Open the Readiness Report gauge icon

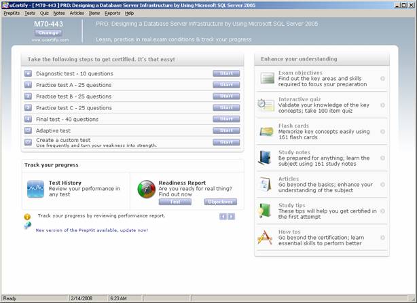tap(146, 189)
